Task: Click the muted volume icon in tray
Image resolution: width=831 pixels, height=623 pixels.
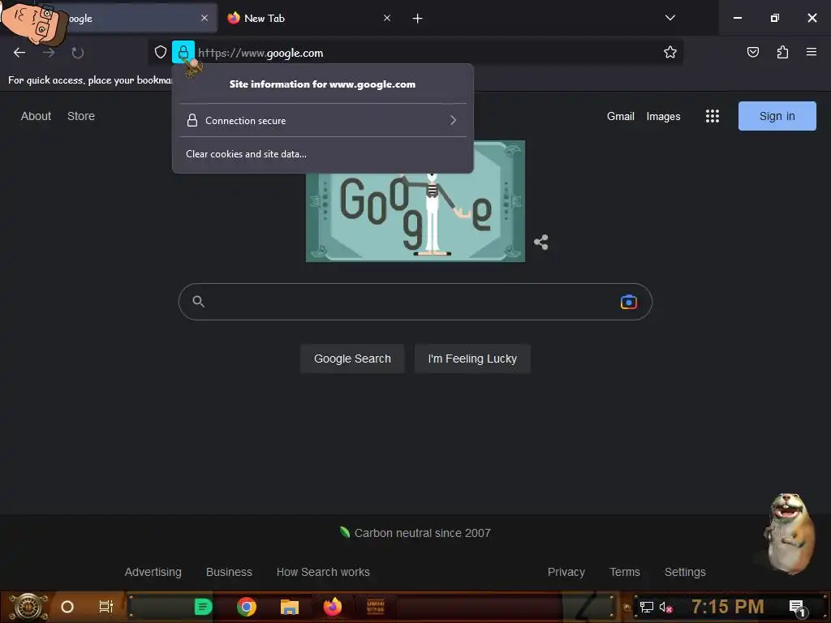Action: pyautogui.click(x=665, y=607)
